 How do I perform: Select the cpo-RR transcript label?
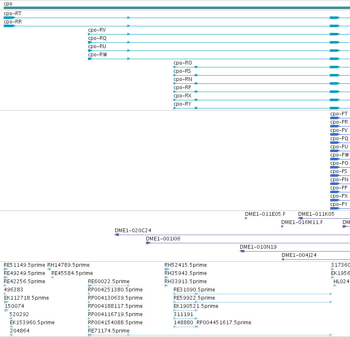point(13,22)
